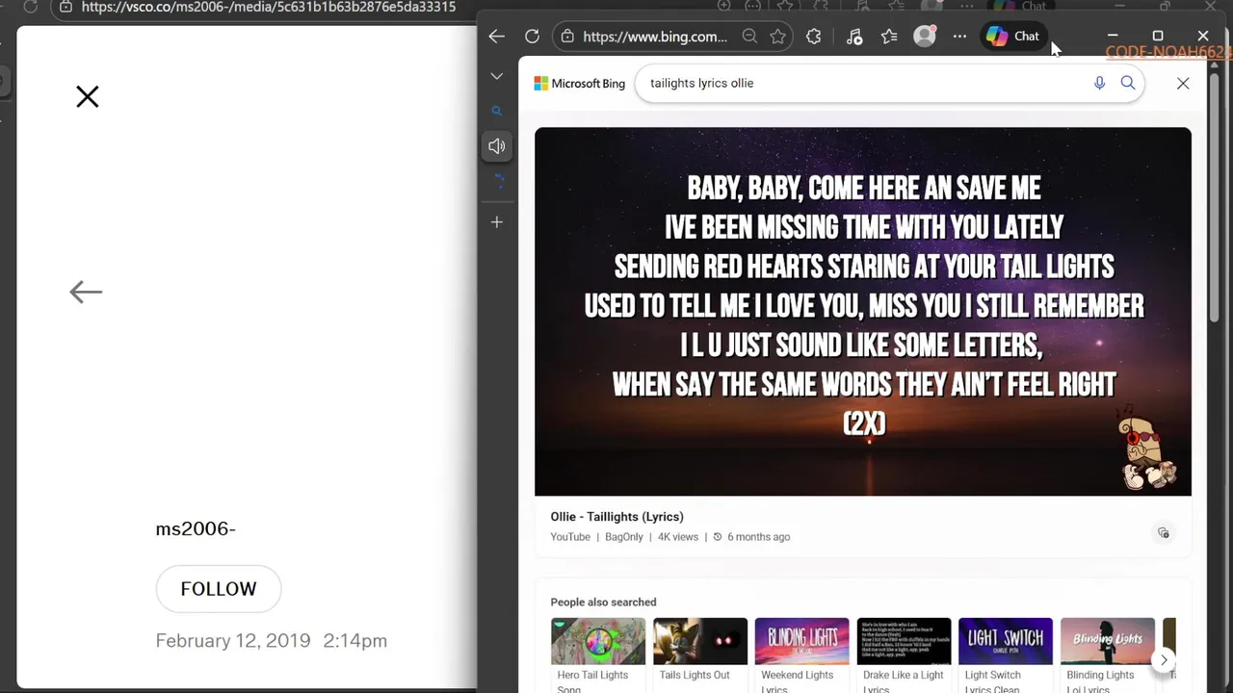Click the Bing search box text
Viewport: 1233px width, 693px height.
coord(701,84)
